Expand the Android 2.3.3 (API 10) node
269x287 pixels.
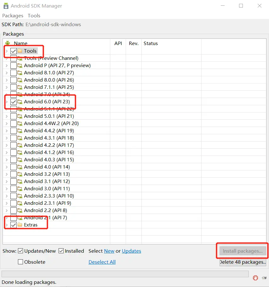(x=7, y=196)
